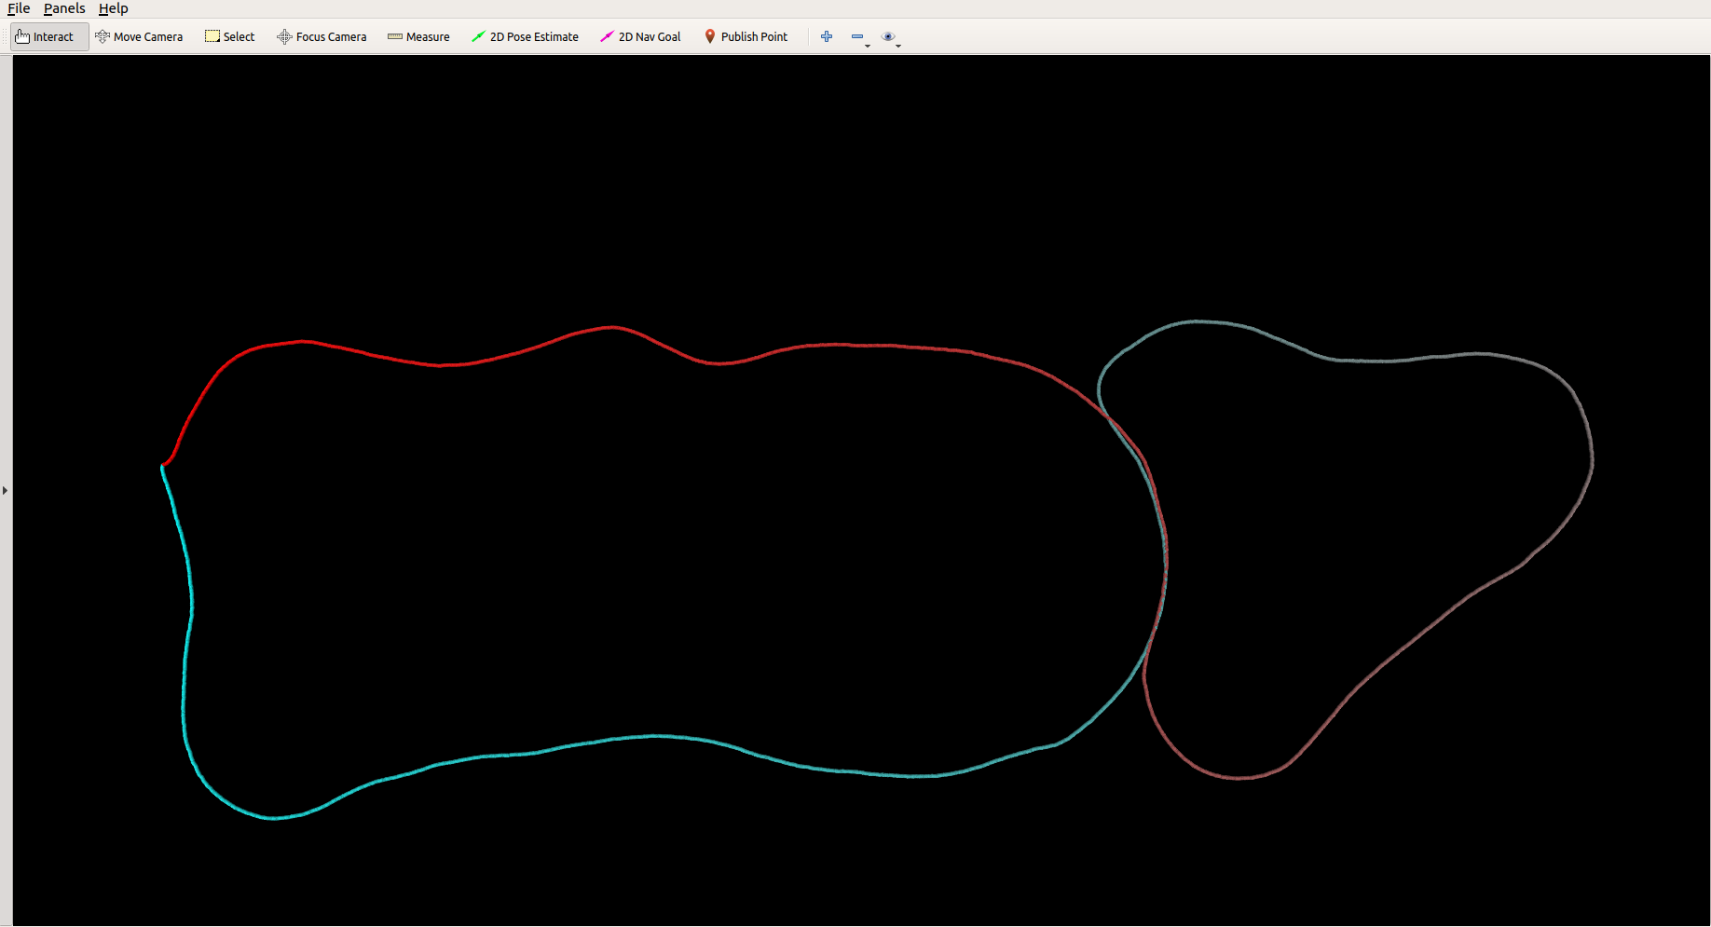Activate the Interact tool

tap(50, 37)
